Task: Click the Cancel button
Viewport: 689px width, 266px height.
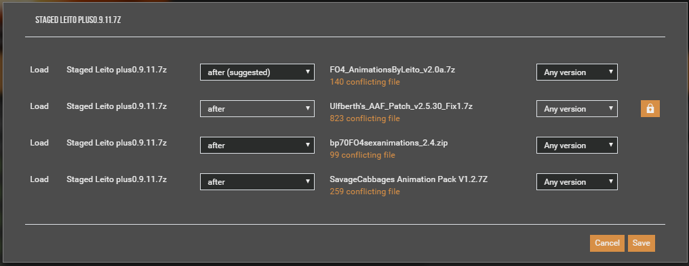Action: point(607,243)
